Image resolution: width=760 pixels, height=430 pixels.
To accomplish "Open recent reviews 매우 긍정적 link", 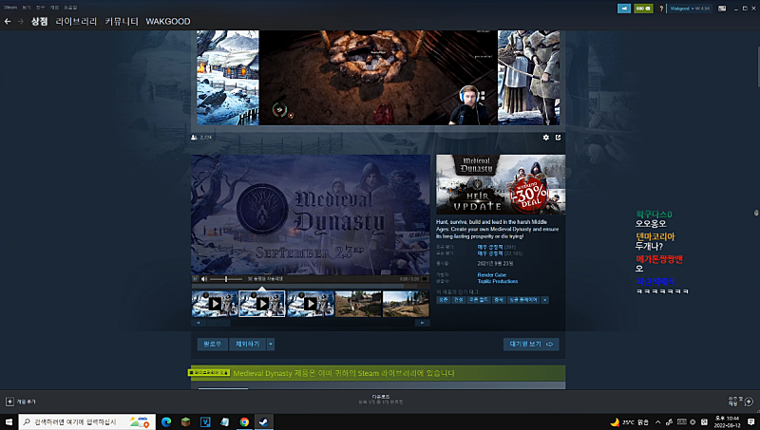I will [x=490, y=247].
